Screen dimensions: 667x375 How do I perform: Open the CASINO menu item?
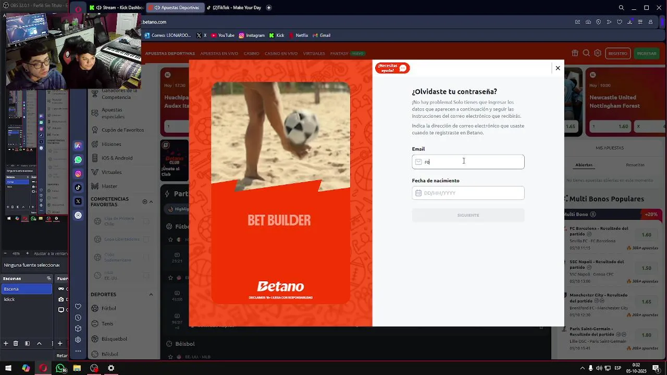251,54
